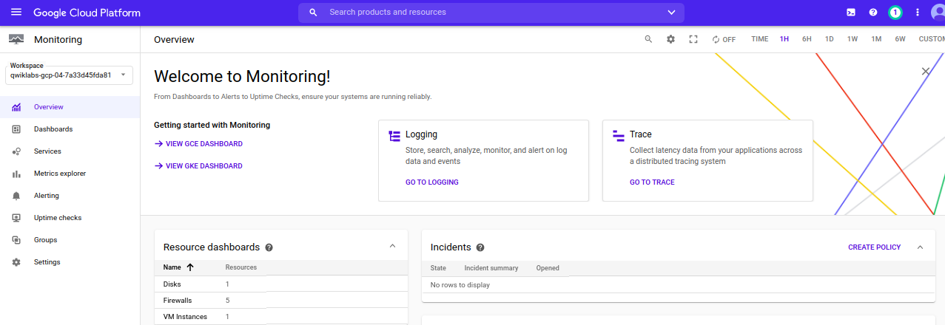Select the CUSTOM time range
The image size is (945, 325).
pos(932,39)
